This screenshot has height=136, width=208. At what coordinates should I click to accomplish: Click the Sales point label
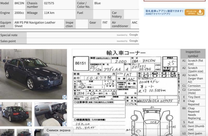point(8,41)
